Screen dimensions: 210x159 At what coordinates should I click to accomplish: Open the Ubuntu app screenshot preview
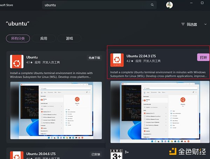pyautogui.click(x=56, y=111)
